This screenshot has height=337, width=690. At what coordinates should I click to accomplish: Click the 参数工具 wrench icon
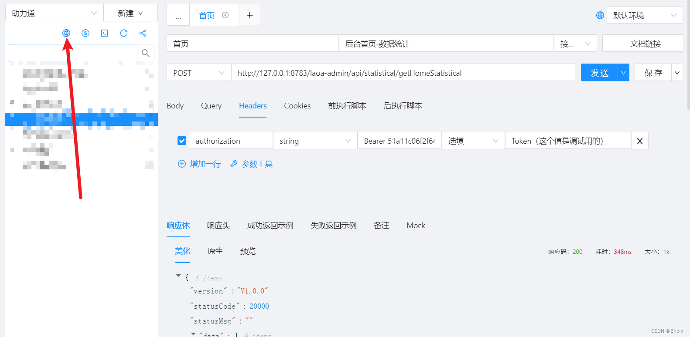point(234,164)
